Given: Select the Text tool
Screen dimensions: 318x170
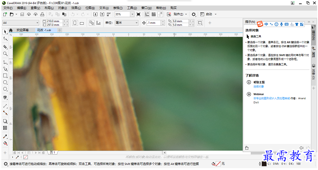Looking at the screenshot, I should (5, 97).
